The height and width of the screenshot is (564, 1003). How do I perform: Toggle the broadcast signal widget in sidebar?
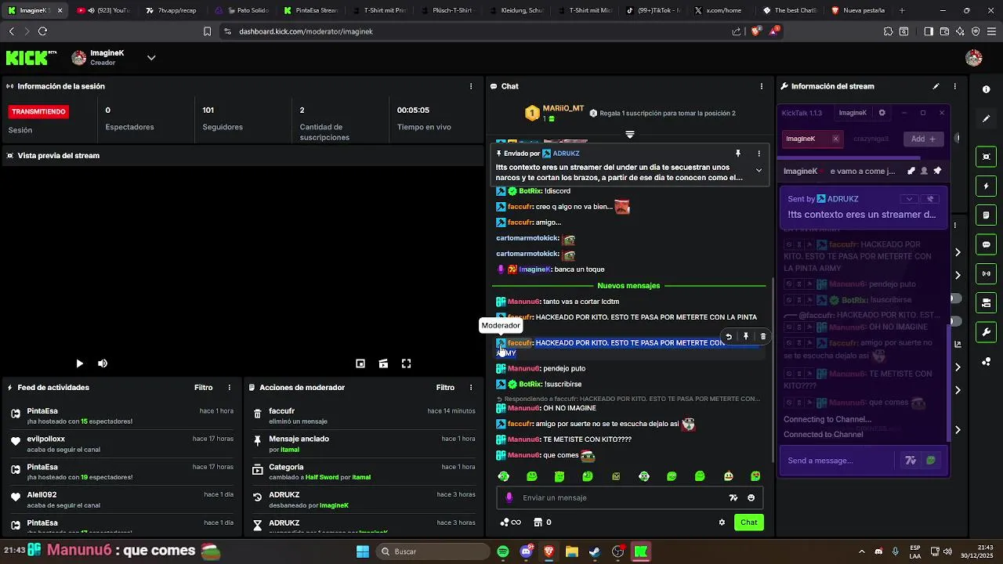pyautogui.click(x=986, y=273)
